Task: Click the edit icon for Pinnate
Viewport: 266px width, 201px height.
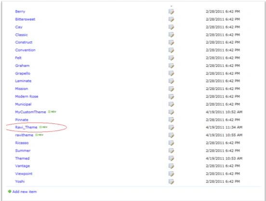Action: [171, 120]
